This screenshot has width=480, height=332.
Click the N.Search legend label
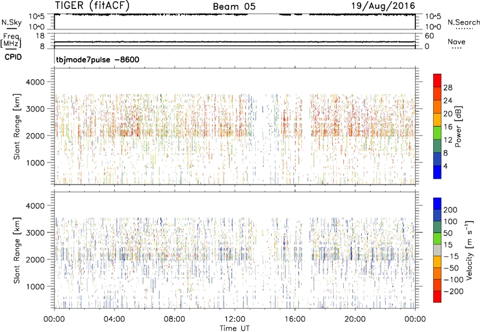pyautogui.click(x=463, y=22)
